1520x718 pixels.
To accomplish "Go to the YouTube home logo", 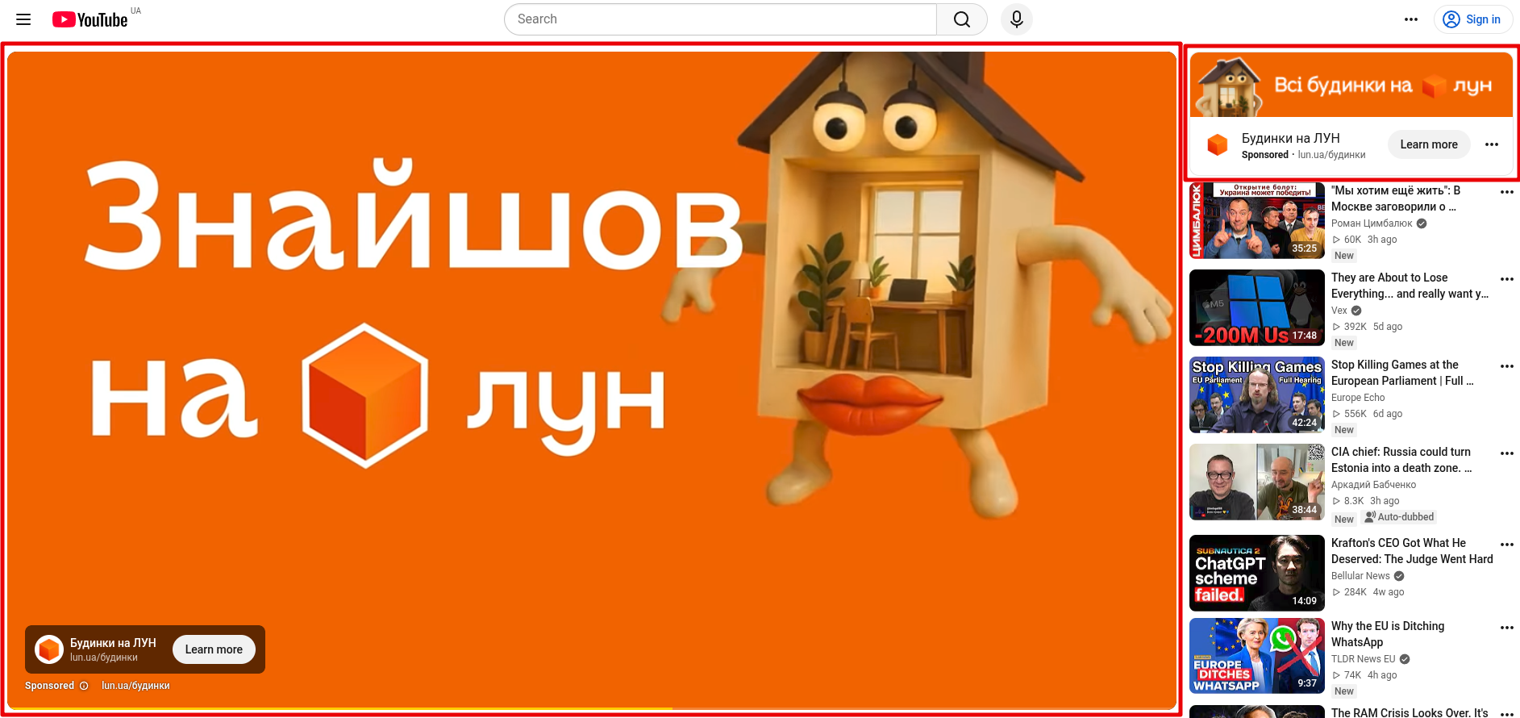I will click(90, 19).
